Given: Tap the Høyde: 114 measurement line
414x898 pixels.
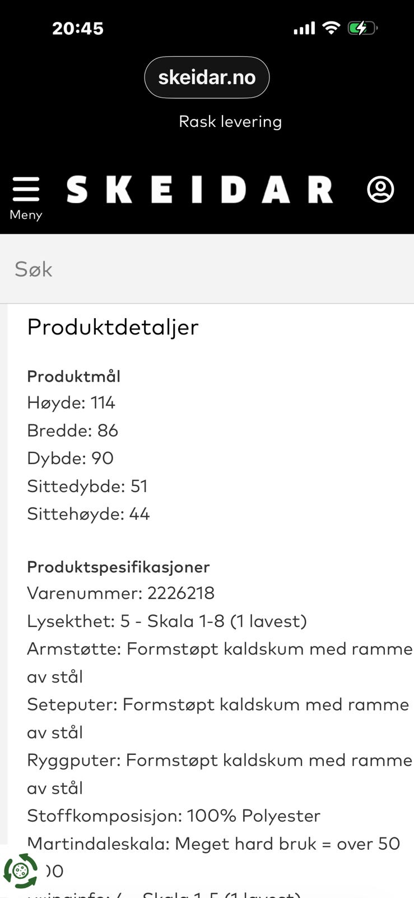Looking at the screenshot, I should point(71,402).
